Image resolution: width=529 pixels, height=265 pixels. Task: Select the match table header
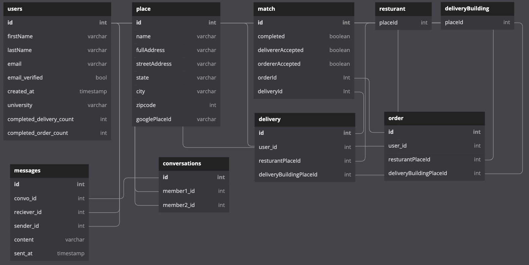[304, 9]
